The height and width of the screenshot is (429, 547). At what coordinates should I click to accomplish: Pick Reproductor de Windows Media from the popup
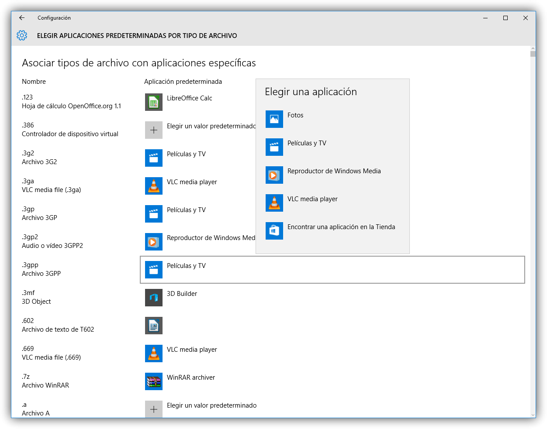334,172
